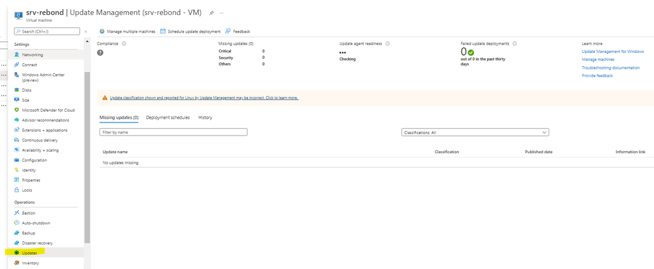Click the Properties bars icon

[16, 180]
